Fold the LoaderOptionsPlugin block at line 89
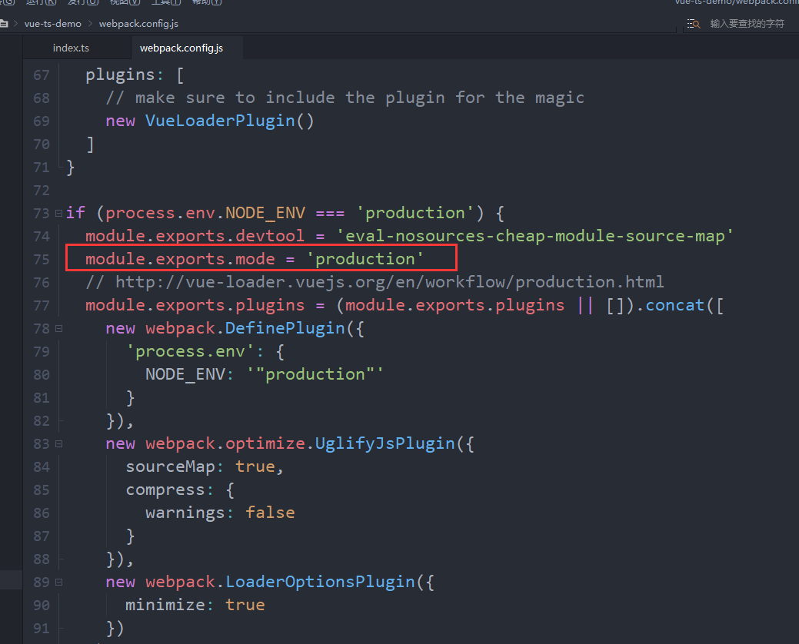799x644 pixels. tap(58, 582)
